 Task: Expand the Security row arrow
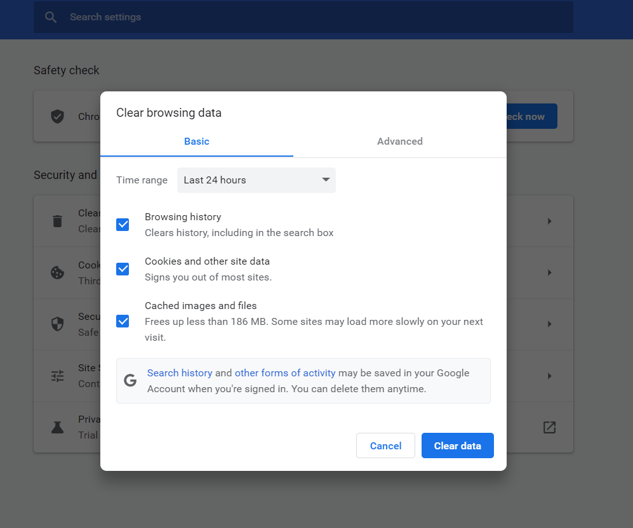549,324
